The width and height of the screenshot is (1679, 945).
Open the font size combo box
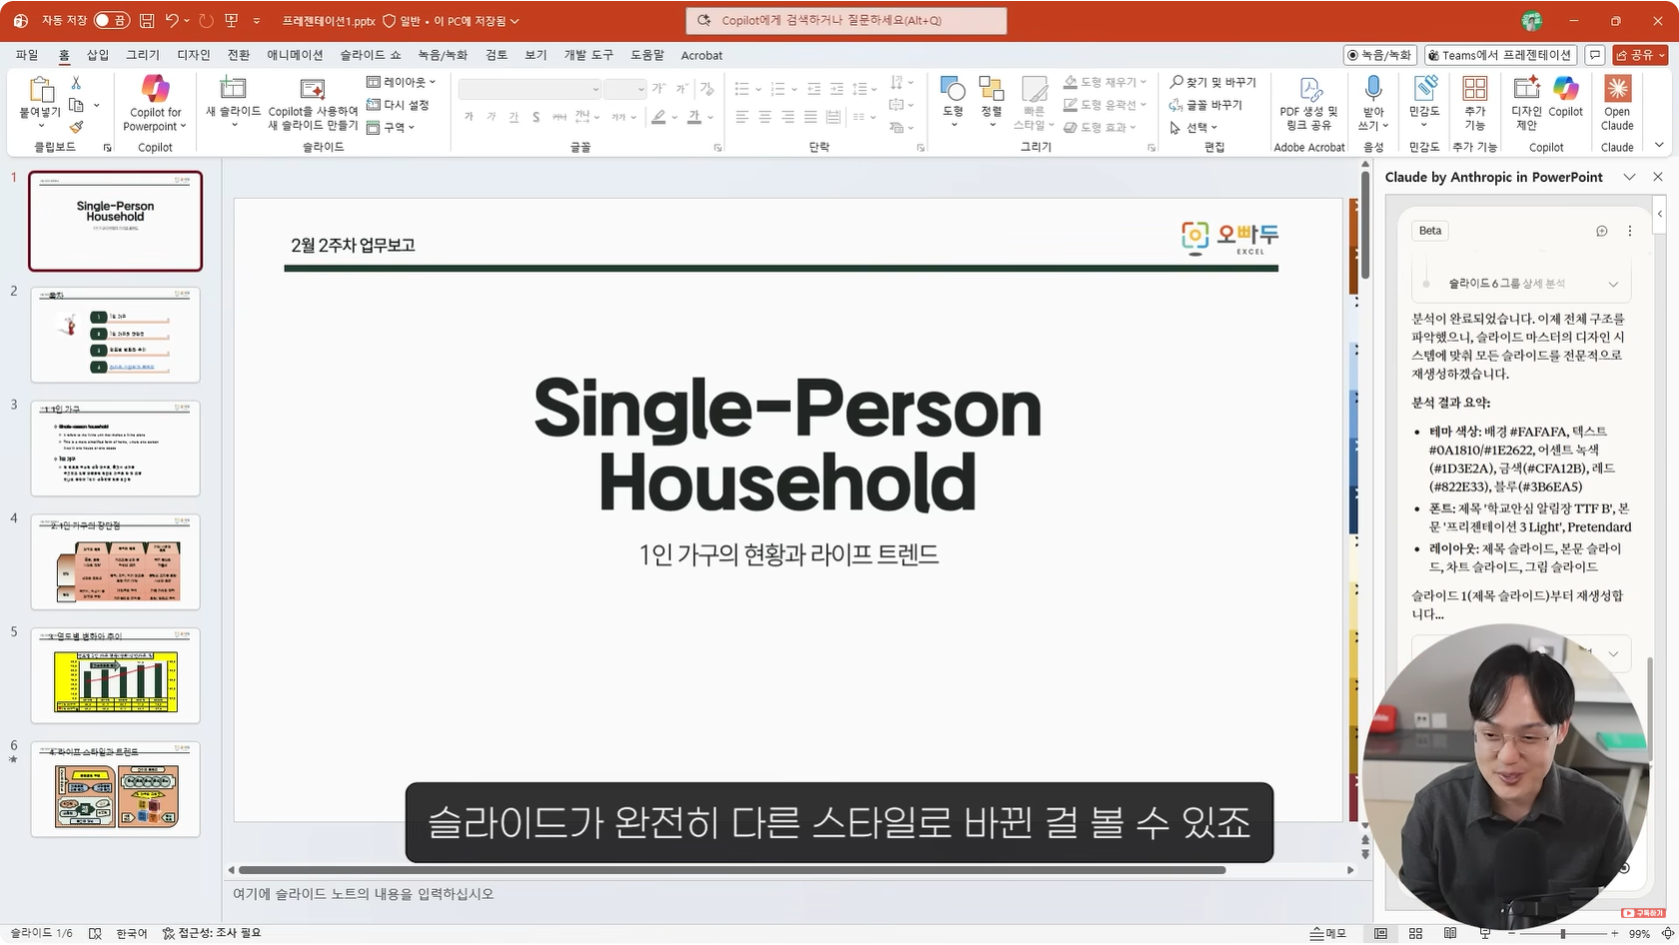click(x=625, y=89)
